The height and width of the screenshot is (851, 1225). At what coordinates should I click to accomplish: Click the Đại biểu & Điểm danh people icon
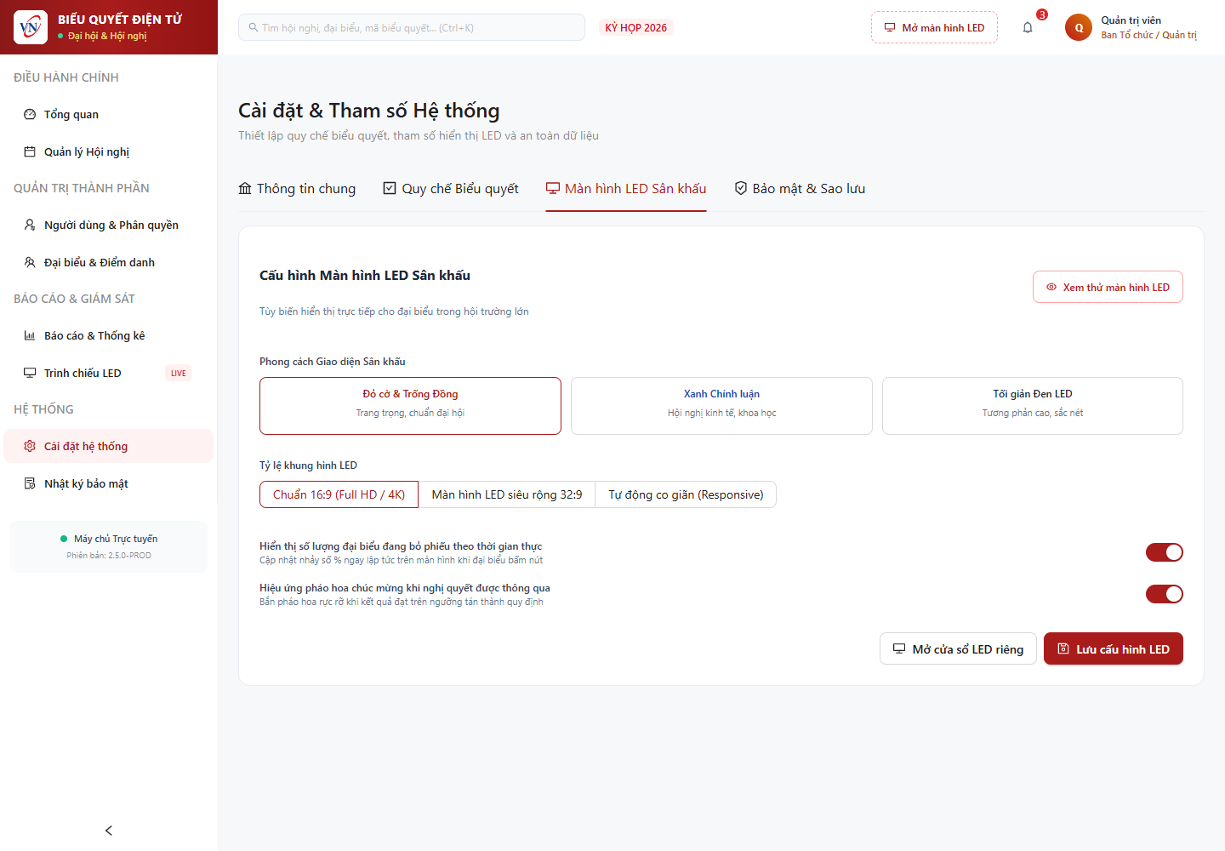click(x=30, y=262)
